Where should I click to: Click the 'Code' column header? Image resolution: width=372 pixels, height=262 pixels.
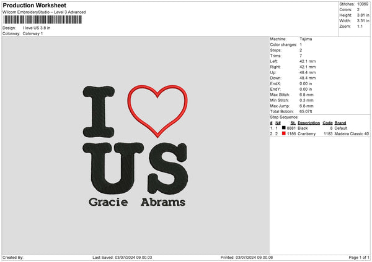[x=327, y=123]
